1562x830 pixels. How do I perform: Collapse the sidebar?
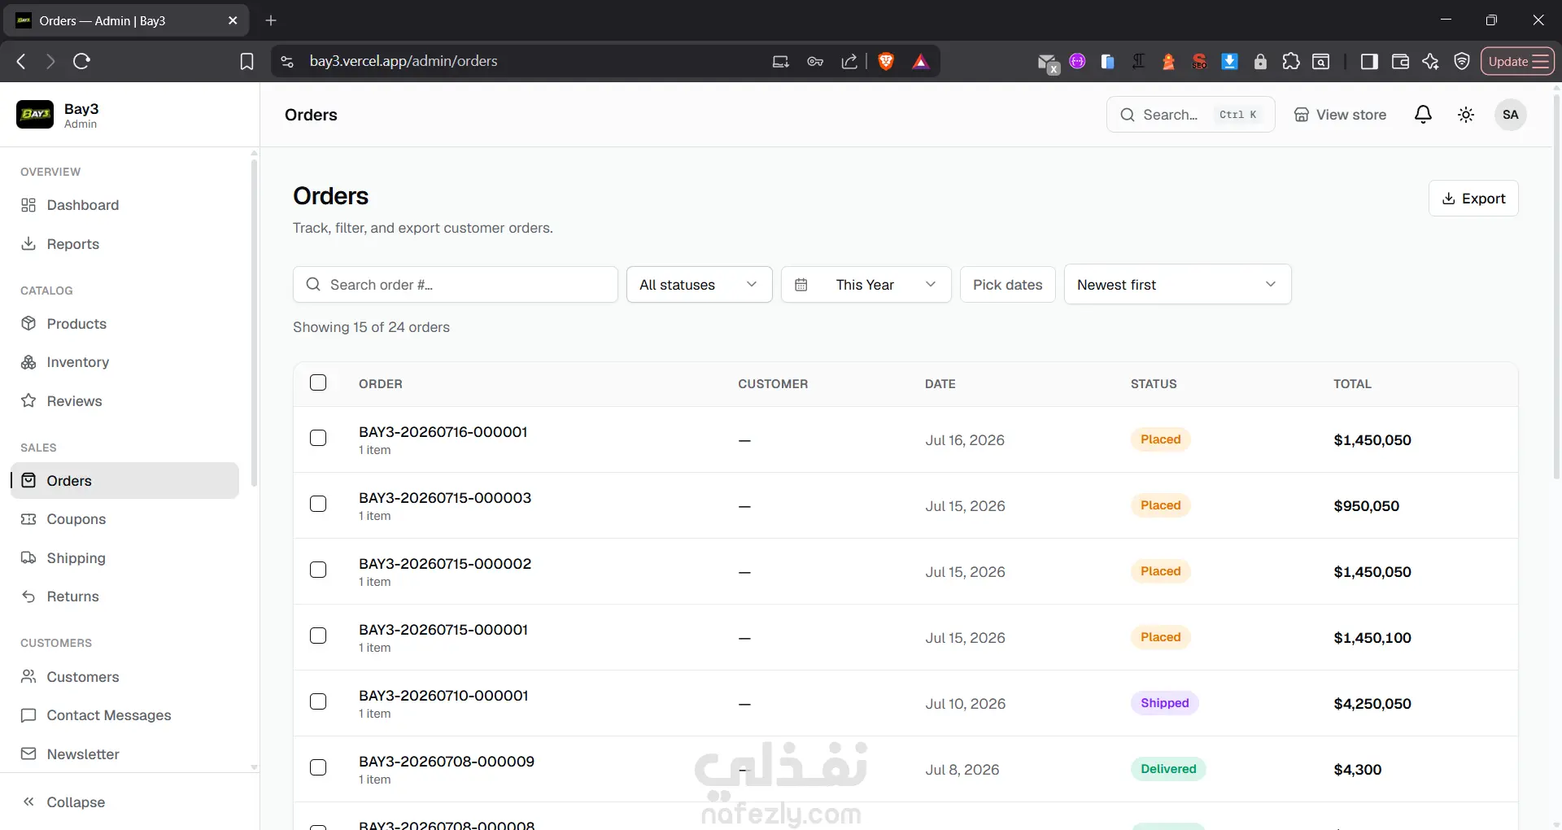tap(63, 802)
